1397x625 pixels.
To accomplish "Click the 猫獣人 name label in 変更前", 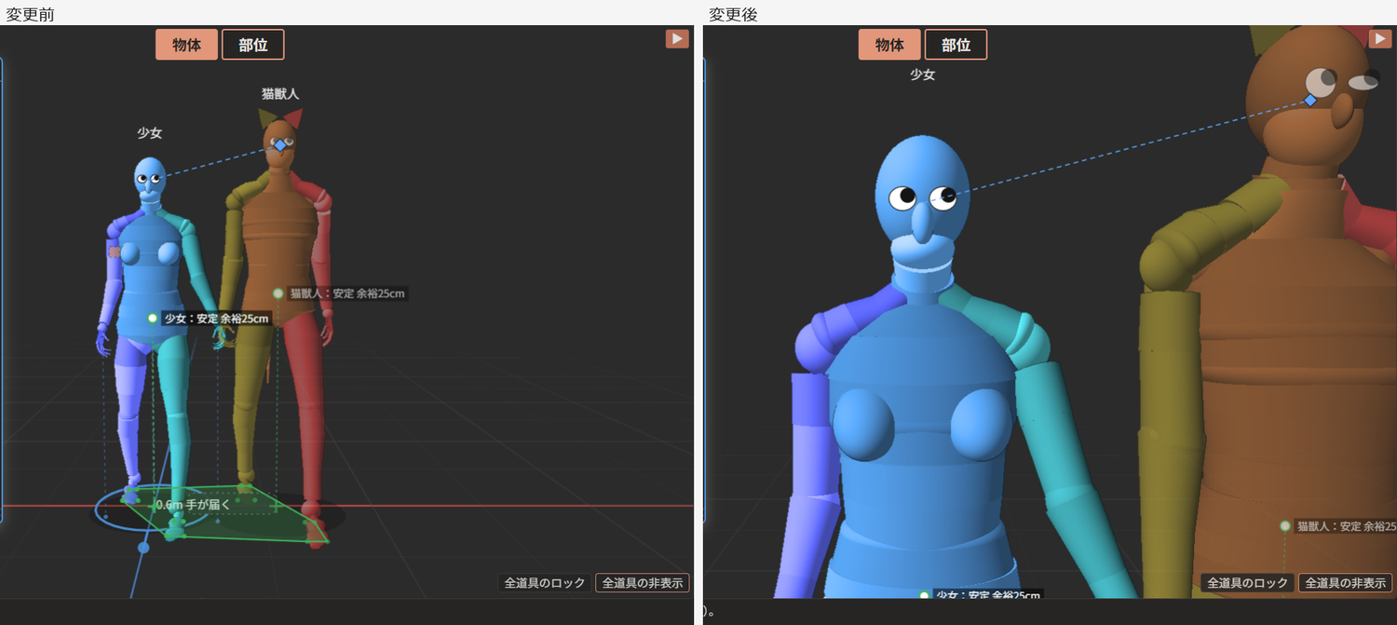I will pyautogui.click(x=280, y=94).
